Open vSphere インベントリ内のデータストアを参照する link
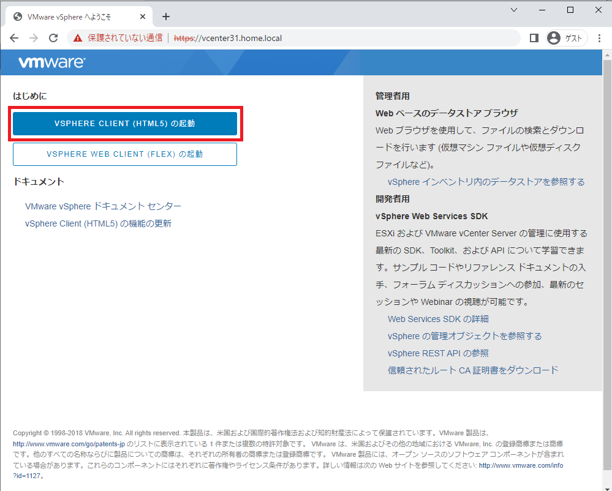Viewport: 612px width, 491px height. [486, 182]
